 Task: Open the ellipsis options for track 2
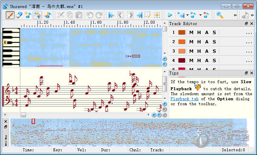click(249, 43)
